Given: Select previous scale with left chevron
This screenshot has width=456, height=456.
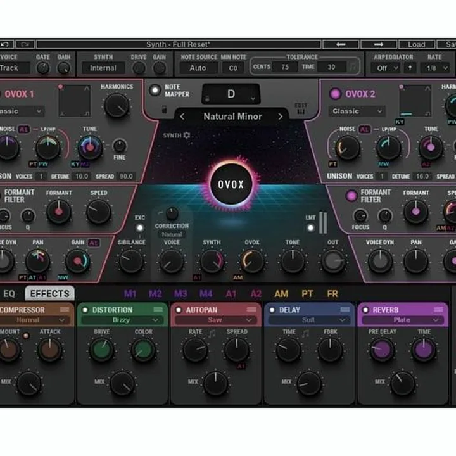Looking at the screenshot, I should [182, 117].
